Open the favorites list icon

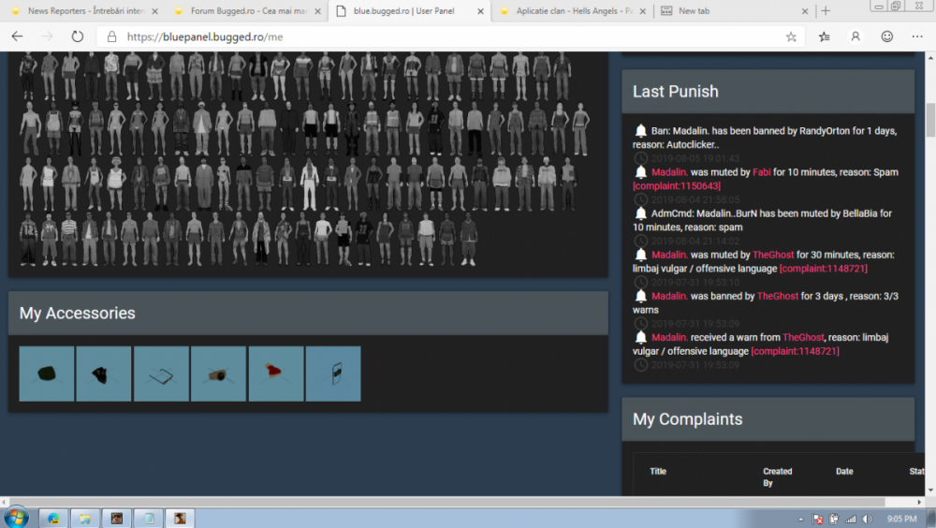point(824,37)
